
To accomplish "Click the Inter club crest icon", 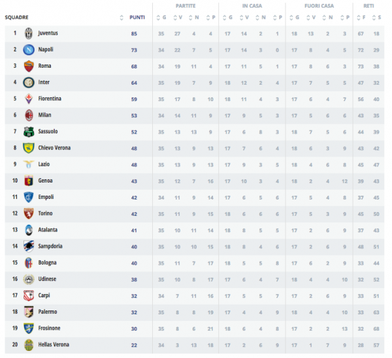I will tap(29, 82).
